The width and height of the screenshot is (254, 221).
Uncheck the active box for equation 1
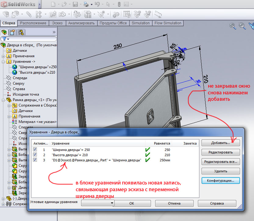35,150
